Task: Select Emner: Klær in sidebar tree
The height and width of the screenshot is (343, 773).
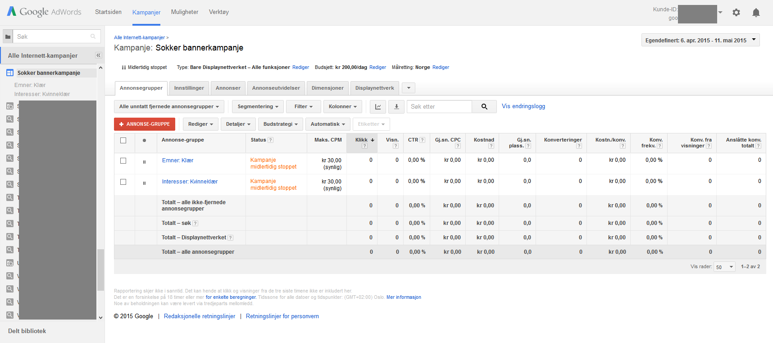Action: (x=30, y=85)
